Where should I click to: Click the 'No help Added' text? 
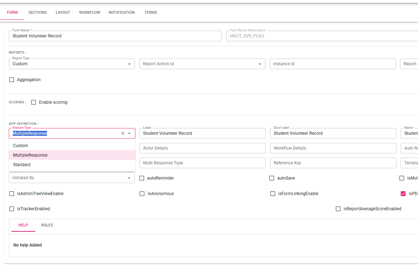point(28,245)
